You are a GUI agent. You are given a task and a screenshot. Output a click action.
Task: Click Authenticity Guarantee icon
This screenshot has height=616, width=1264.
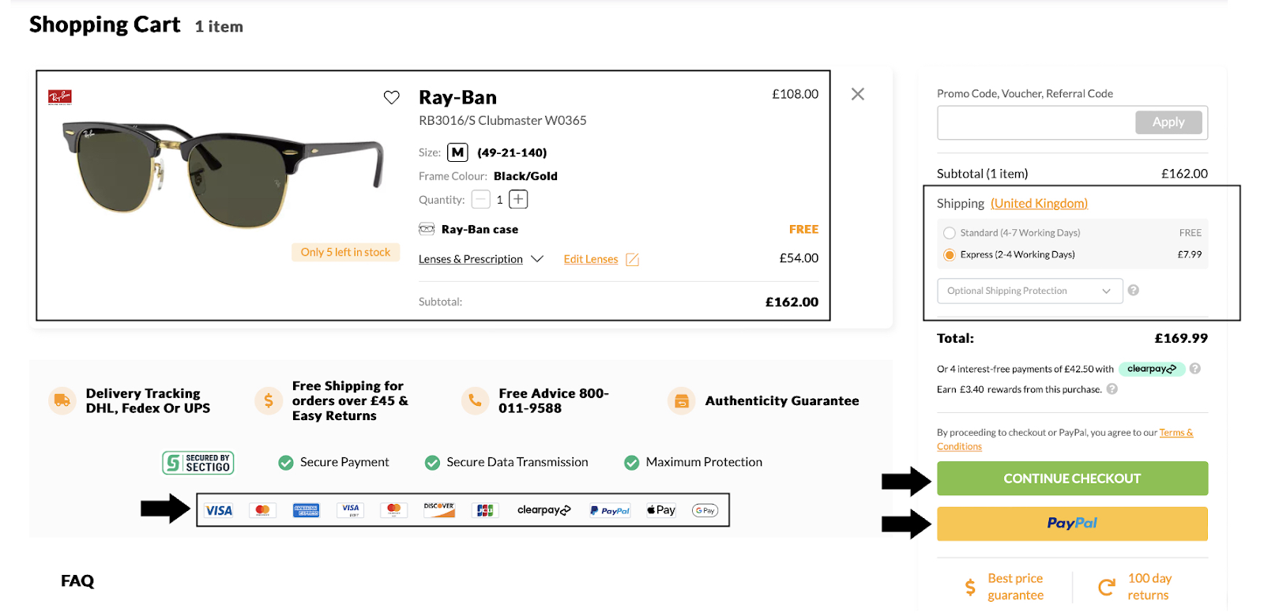(x=681, y=400)
